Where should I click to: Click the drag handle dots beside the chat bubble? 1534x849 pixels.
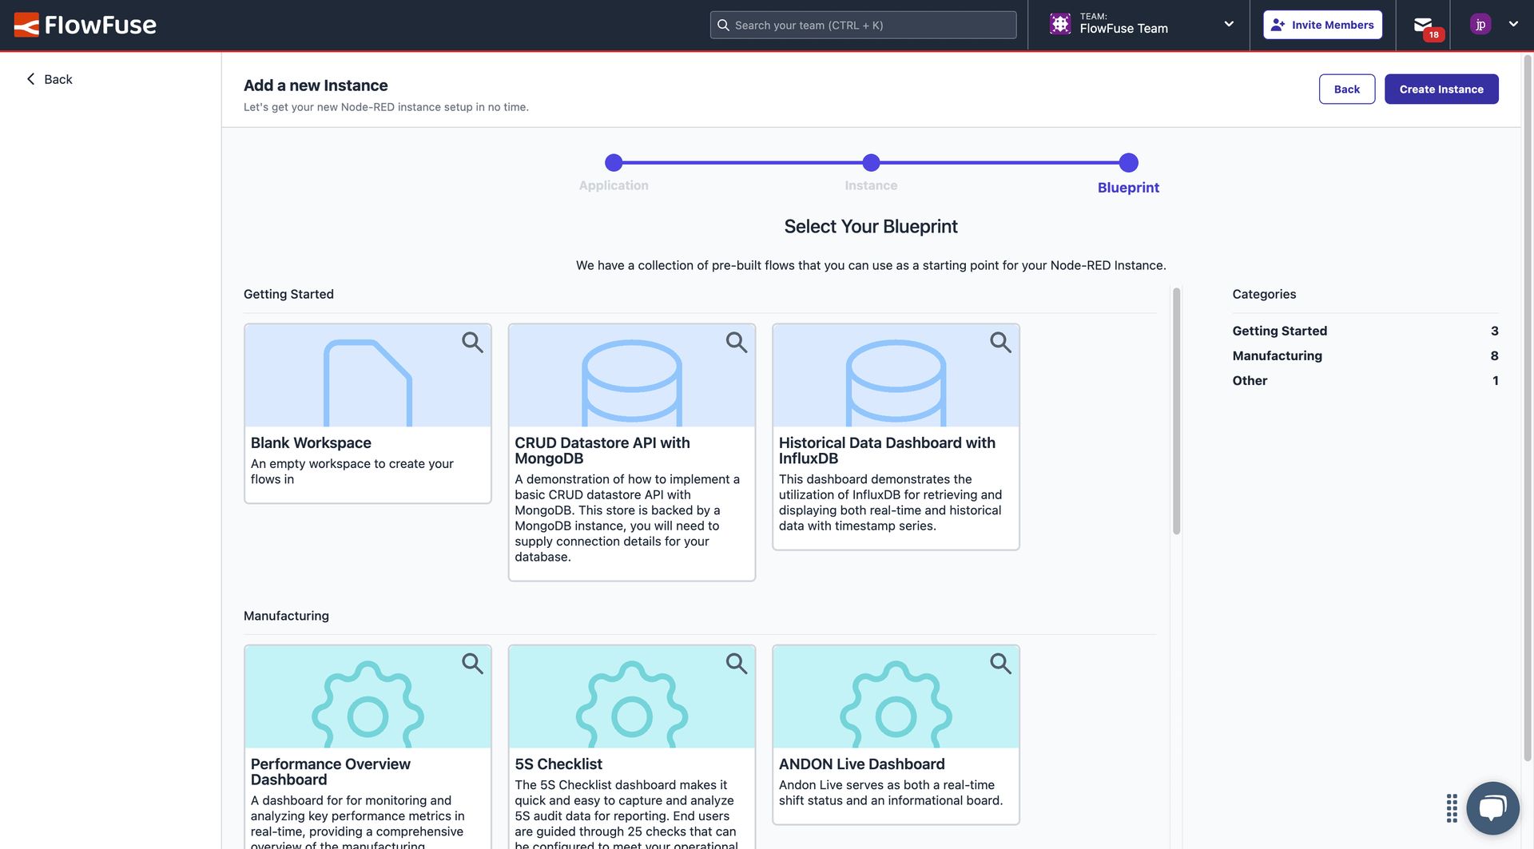click(x=1451, y=808)
